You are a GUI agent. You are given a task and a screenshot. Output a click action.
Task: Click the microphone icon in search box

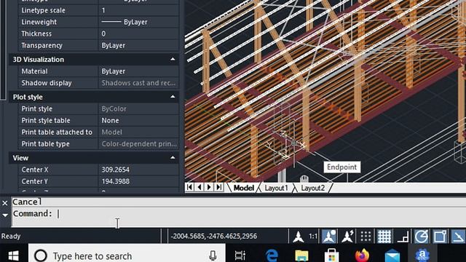click(213, 255)
